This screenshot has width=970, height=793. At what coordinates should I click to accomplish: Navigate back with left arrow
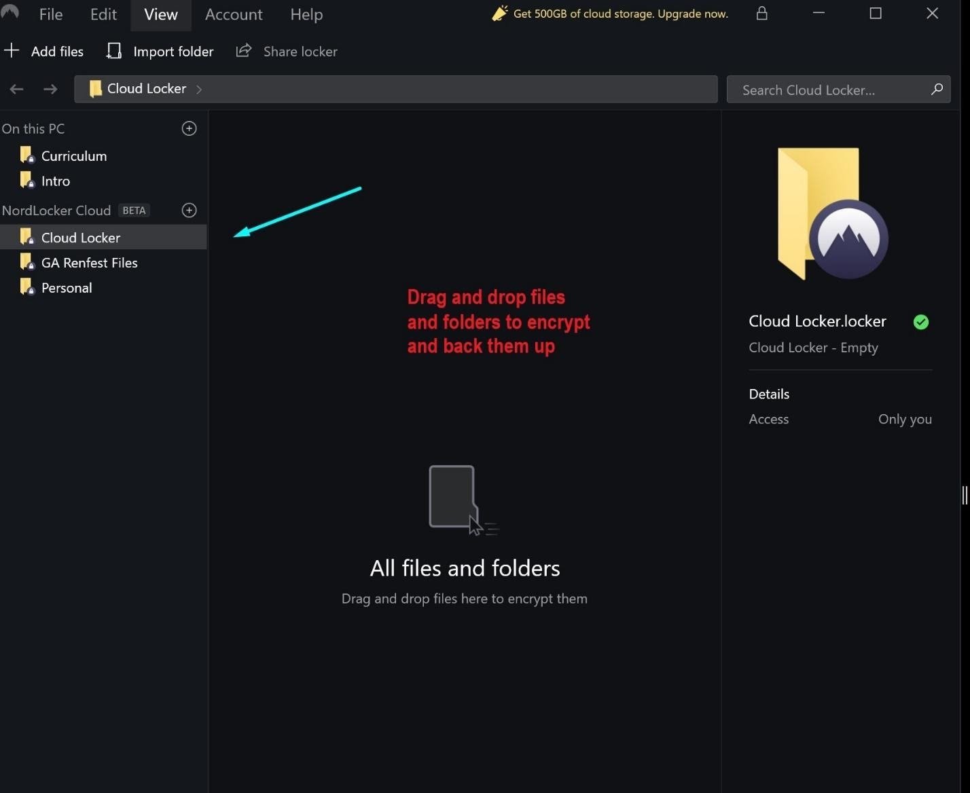click(17, 89)
